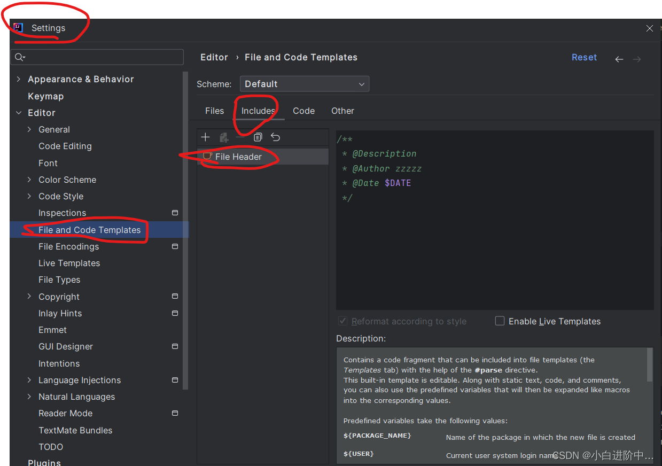Click the Editor breadcrumb link

214,57
